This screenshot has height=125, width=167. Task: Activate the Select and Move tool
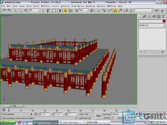66,11
